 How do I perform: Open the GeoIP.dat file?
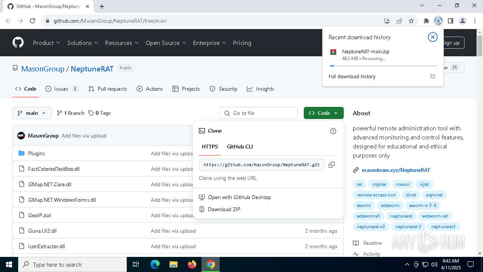point(40,215)
